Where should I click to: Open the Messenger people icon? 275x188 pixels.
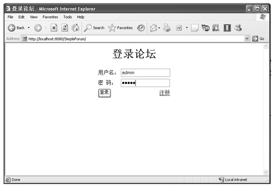[238, 28]
